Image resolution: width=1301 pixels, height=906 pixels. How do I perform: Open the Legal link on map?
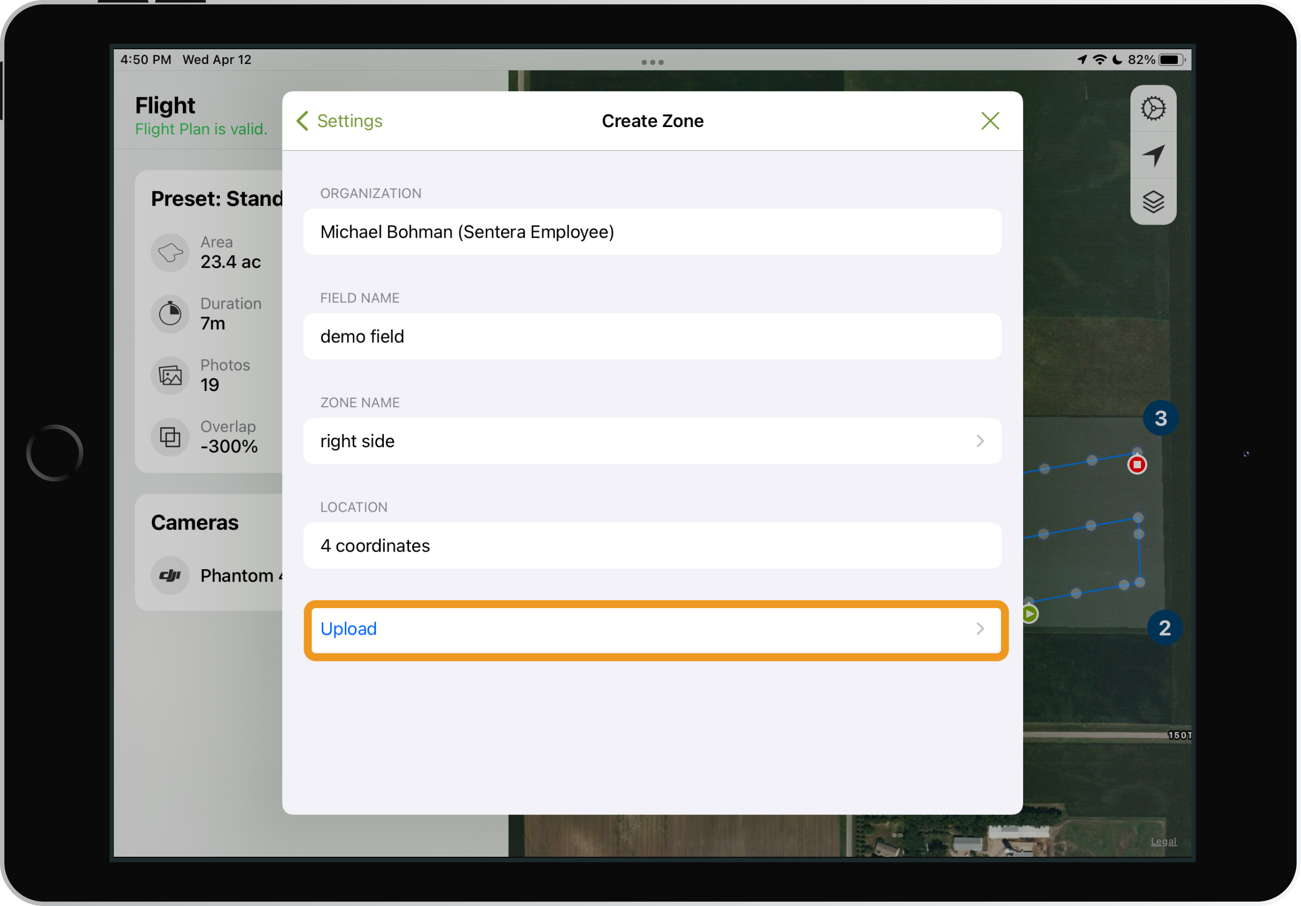click(1164, 841)
